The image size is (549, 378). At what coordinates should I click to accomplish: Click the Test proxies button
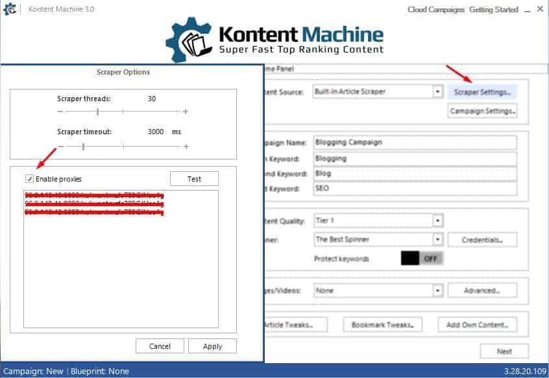tap(194, 179)
